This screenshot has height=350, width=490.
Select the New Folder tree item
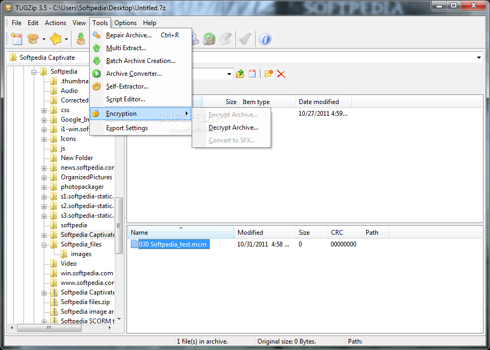point(77,158)
